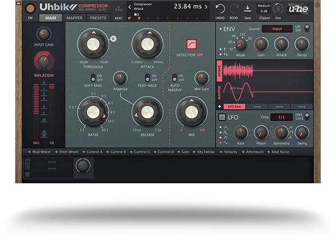
Task: Switch to the Presets tab
Action: (x=98, y=18)
